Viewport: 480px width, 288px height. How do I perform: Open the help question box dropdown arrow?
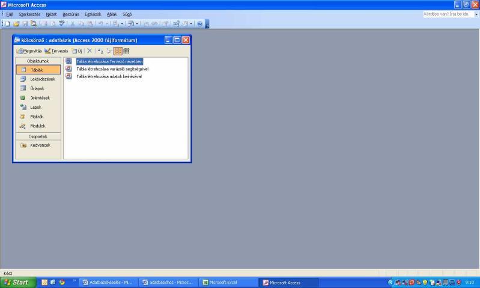(x=476, y=14)
